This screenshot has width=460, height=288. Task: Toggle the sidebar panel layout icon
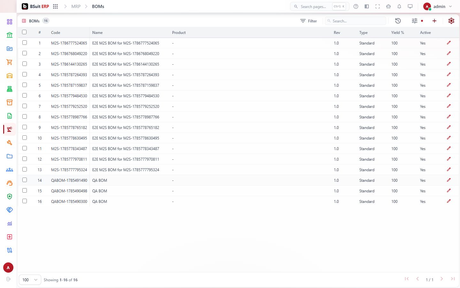point(367,6)
